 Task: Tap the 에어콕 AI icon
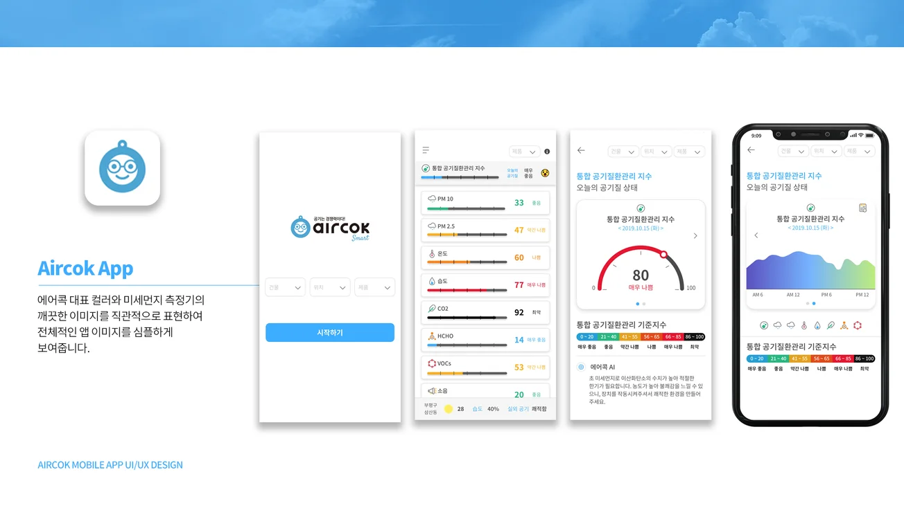pyautogui.click(x=581, y=367)
